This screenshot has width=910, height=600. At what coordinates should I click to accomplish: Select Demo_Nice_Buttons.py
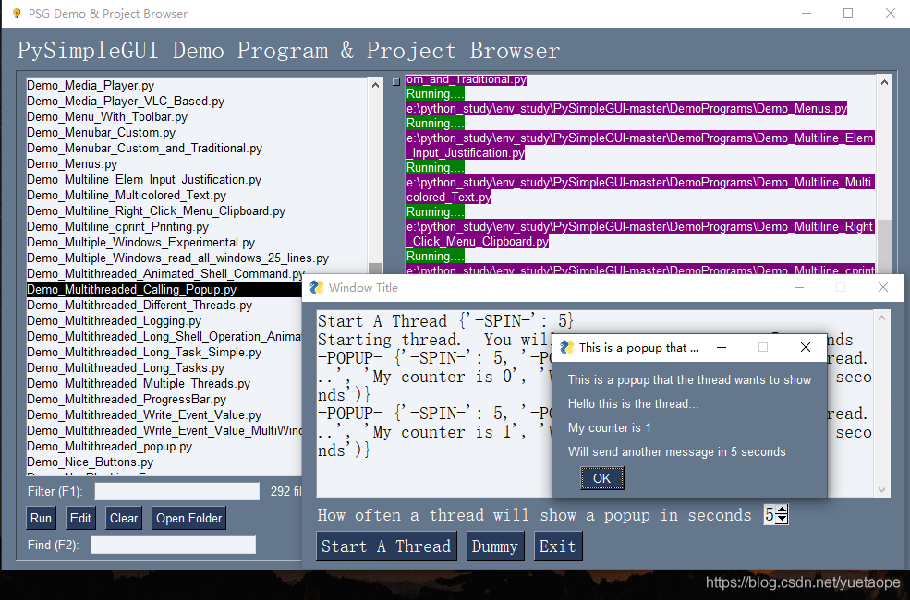[90, 462]
